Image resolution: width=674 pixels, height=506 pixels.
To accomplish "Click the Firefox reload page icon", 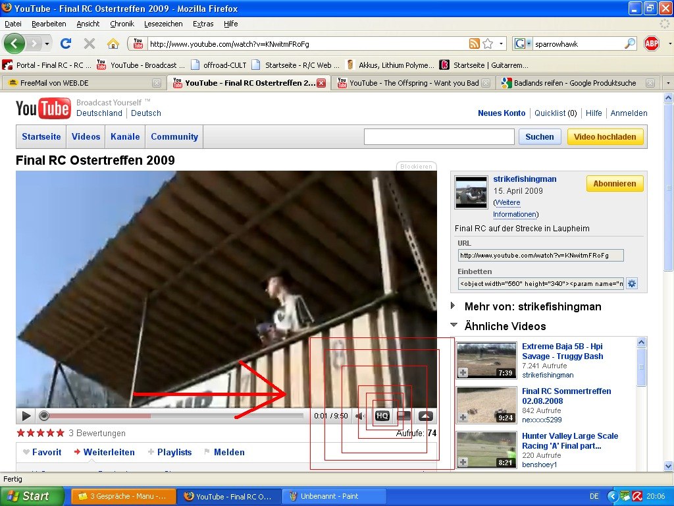I will coord(65,43).
